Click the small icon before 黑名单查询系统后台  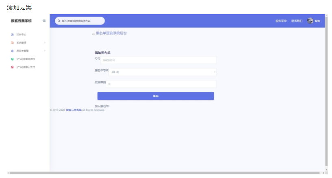pyautogui.click(x=93, y=34)
